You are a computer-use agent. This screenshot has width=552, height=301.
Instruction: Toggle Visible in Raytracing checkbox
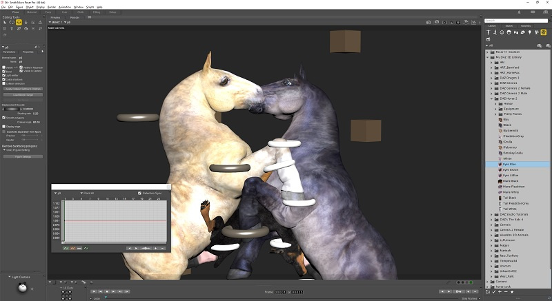tap(21, 68)
